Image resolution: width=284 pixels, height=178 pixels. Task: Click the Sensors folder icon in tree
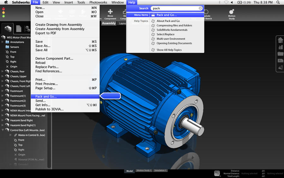click(x=7, y=47)
